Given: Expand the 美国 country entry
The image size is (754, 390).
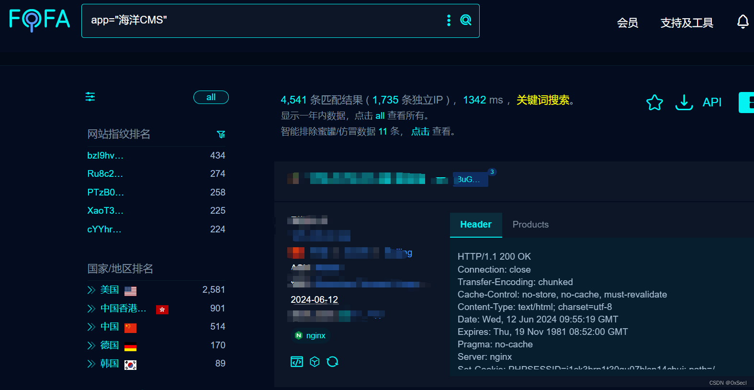Looking at the screenshot, I should (x=91, y=290).
